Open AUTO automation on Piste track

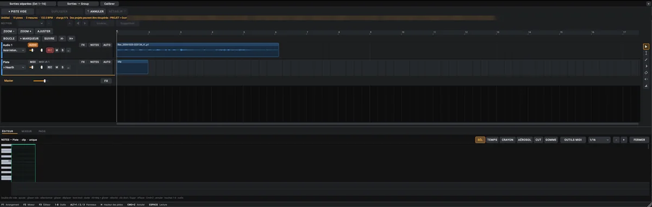coord(107,62)
